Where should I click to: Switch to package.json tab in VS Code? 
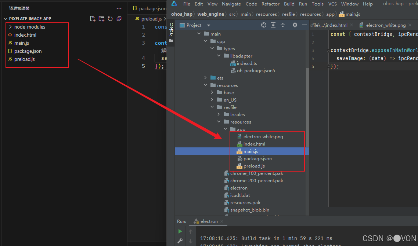(149, 8)
